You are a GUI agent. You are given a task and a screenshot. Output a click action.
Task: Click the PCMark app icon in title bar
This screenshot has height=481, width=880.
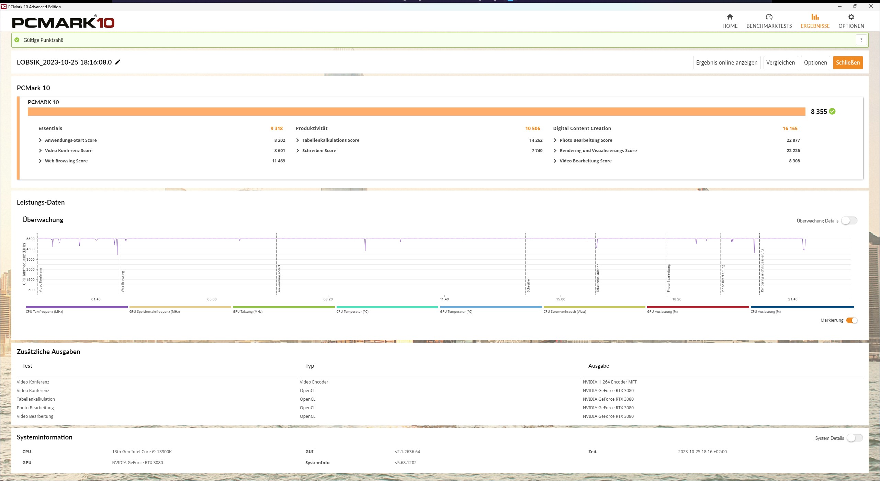pyautogui.click(x=4, y=7)
